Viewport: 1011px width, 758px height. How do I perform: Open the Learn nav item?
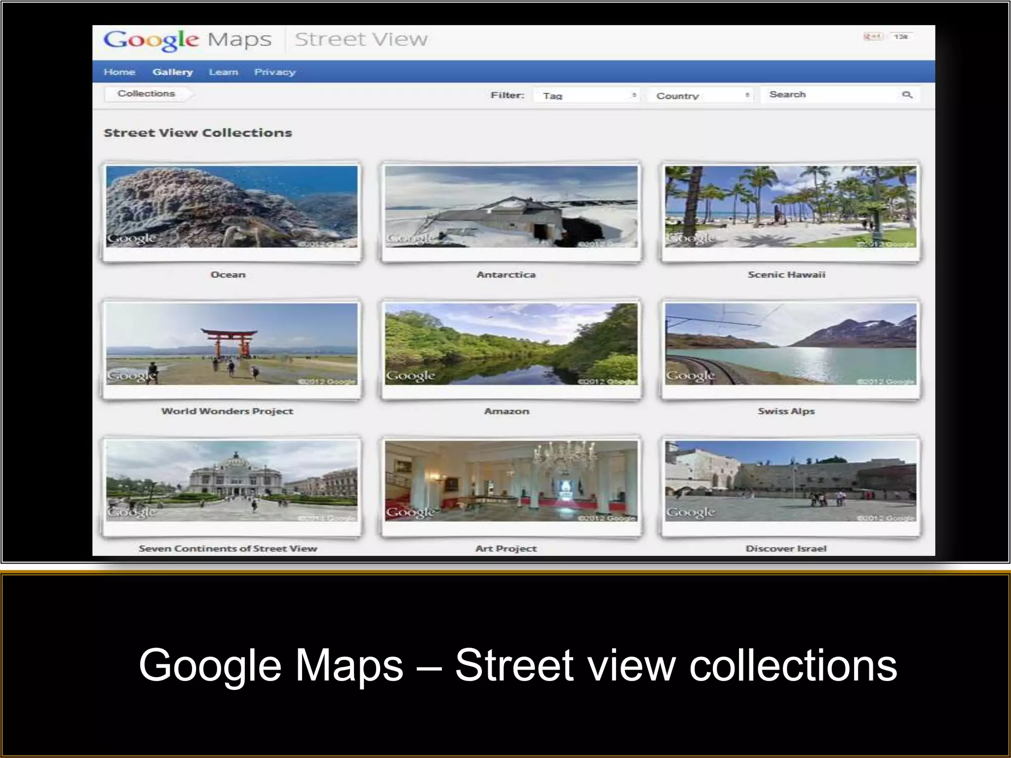point(224,72)
